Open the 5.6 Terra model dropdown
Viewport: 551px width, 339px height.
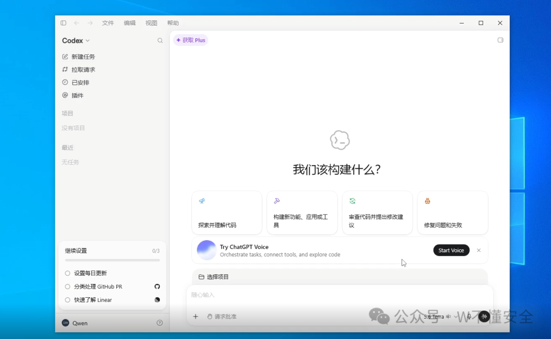point(441,317)
